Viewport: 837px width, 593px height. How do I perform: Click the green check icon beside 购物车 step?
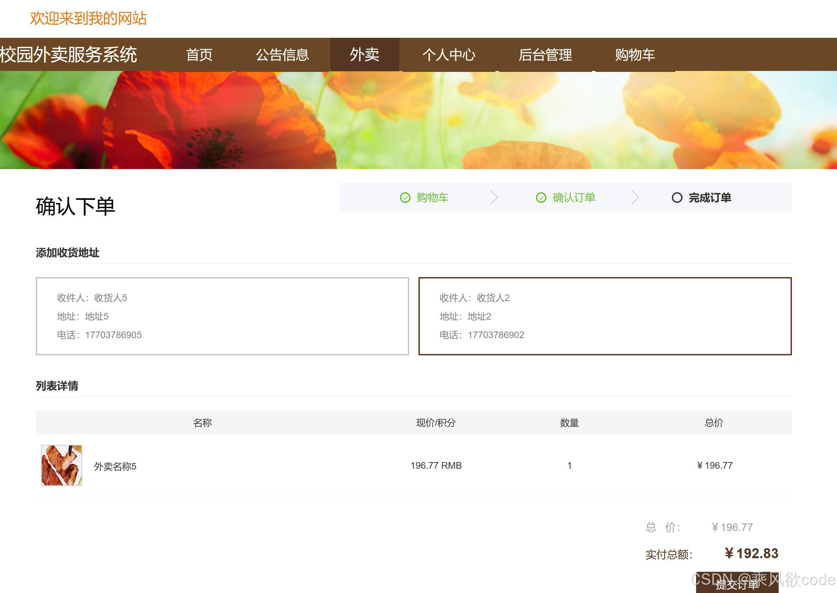(405, 198)
